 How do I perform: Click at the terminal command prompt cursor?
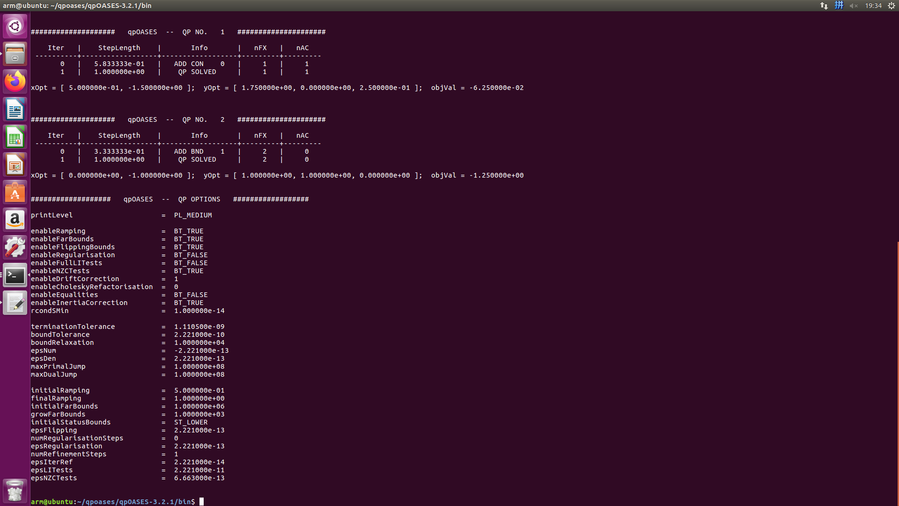point(202,501)
